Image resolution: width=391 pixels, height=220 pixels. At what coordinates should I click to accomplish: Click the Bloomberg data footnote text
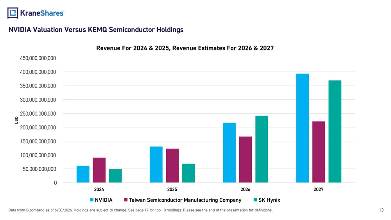(x=141, y=210)
